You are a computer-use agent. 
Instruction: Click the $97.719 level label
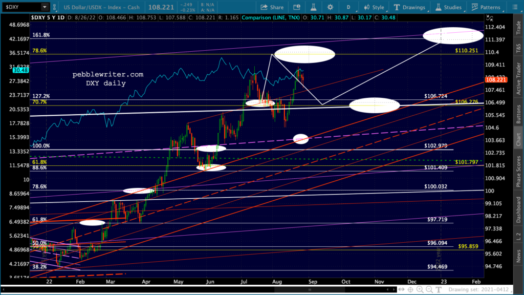[437, 219]
